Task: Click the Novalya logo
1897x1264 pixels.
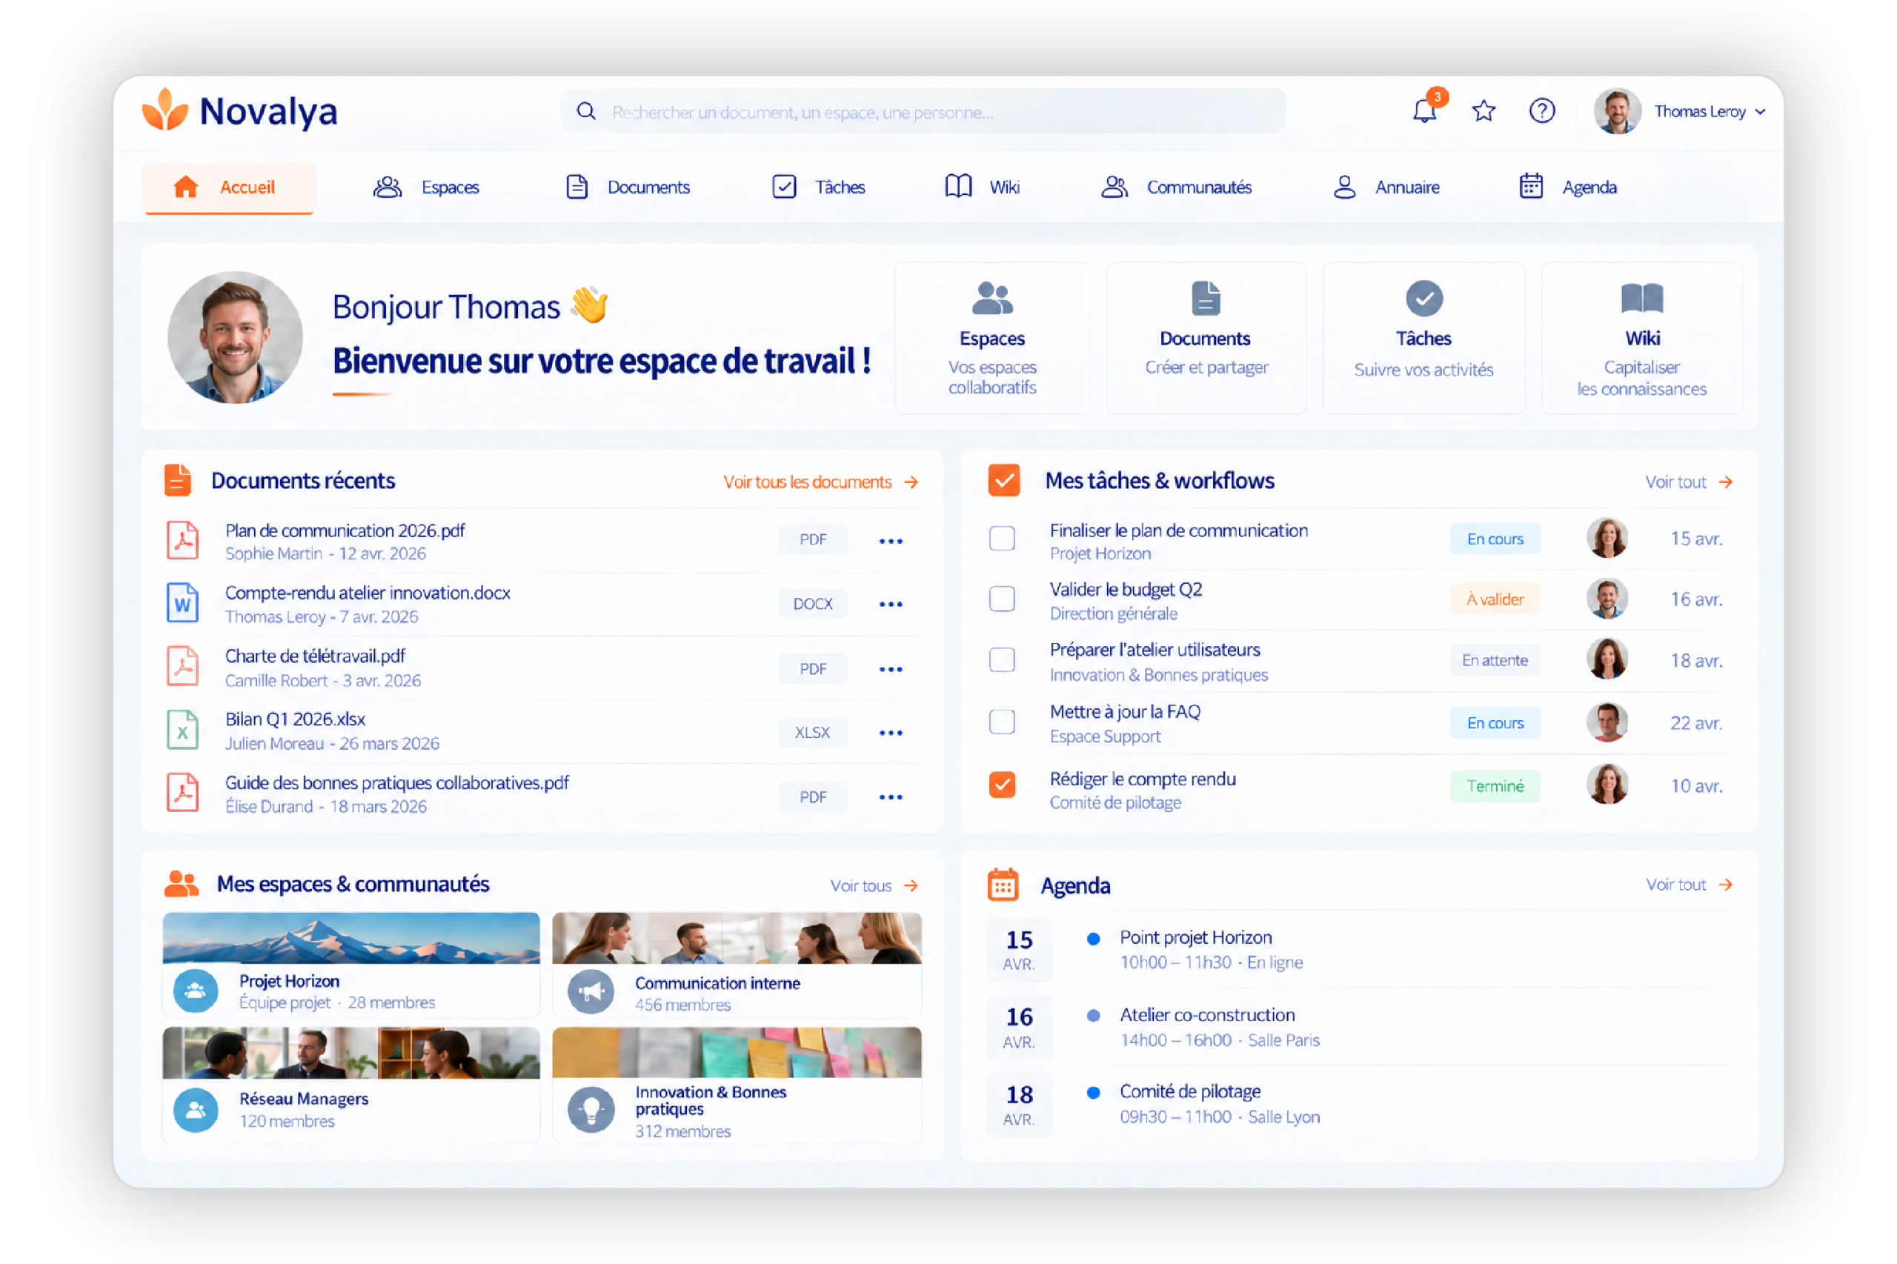Action: (239, 110)
